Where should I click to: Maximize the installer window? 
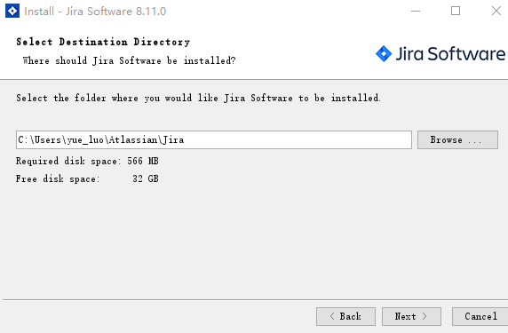tap(456, 11)
